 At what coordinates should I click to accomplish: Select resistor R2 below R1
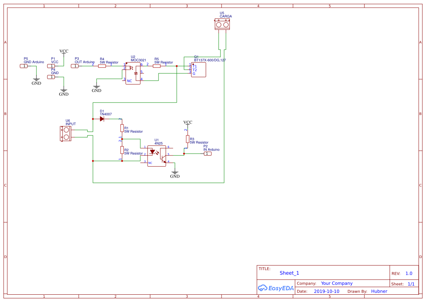coord(122,151)
